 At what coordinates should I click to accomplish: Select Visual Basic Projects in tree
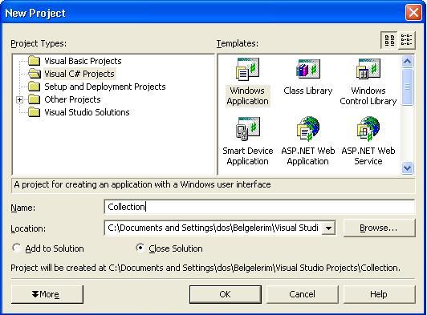pyautogui.click(x=83, y=61)
